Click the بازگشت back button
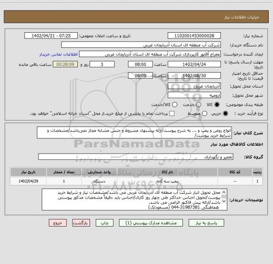 coord(81,223)
